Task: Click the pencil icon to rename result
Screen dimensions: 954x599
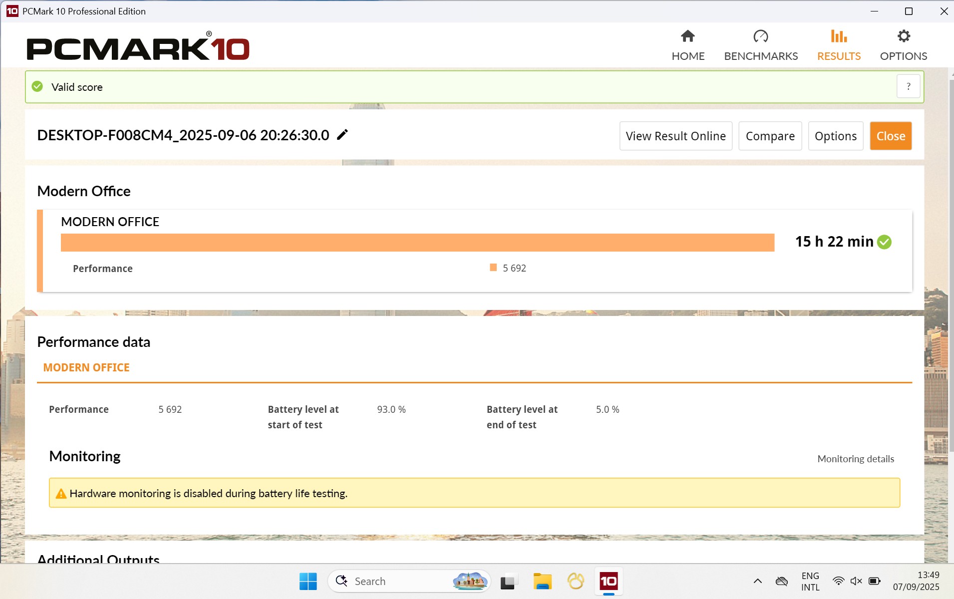Action: coord(342,135)
